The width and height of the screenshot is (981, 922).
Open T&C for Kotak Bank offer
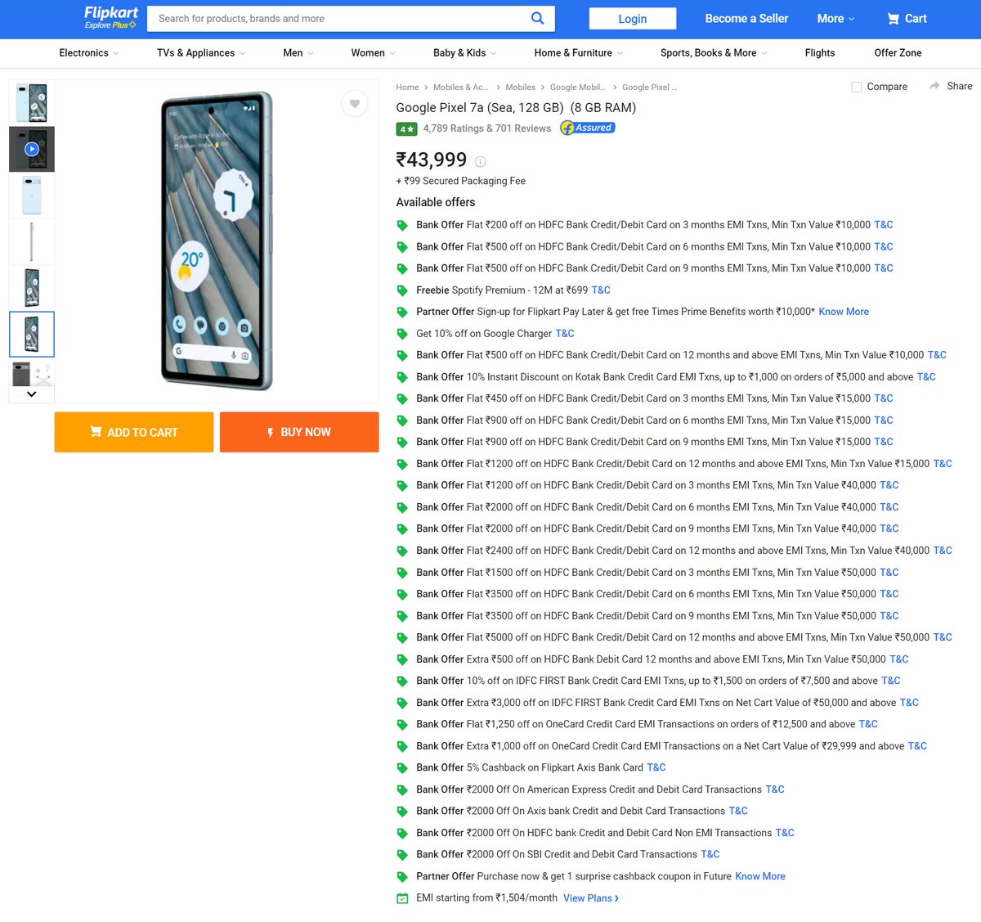(926, 377)
